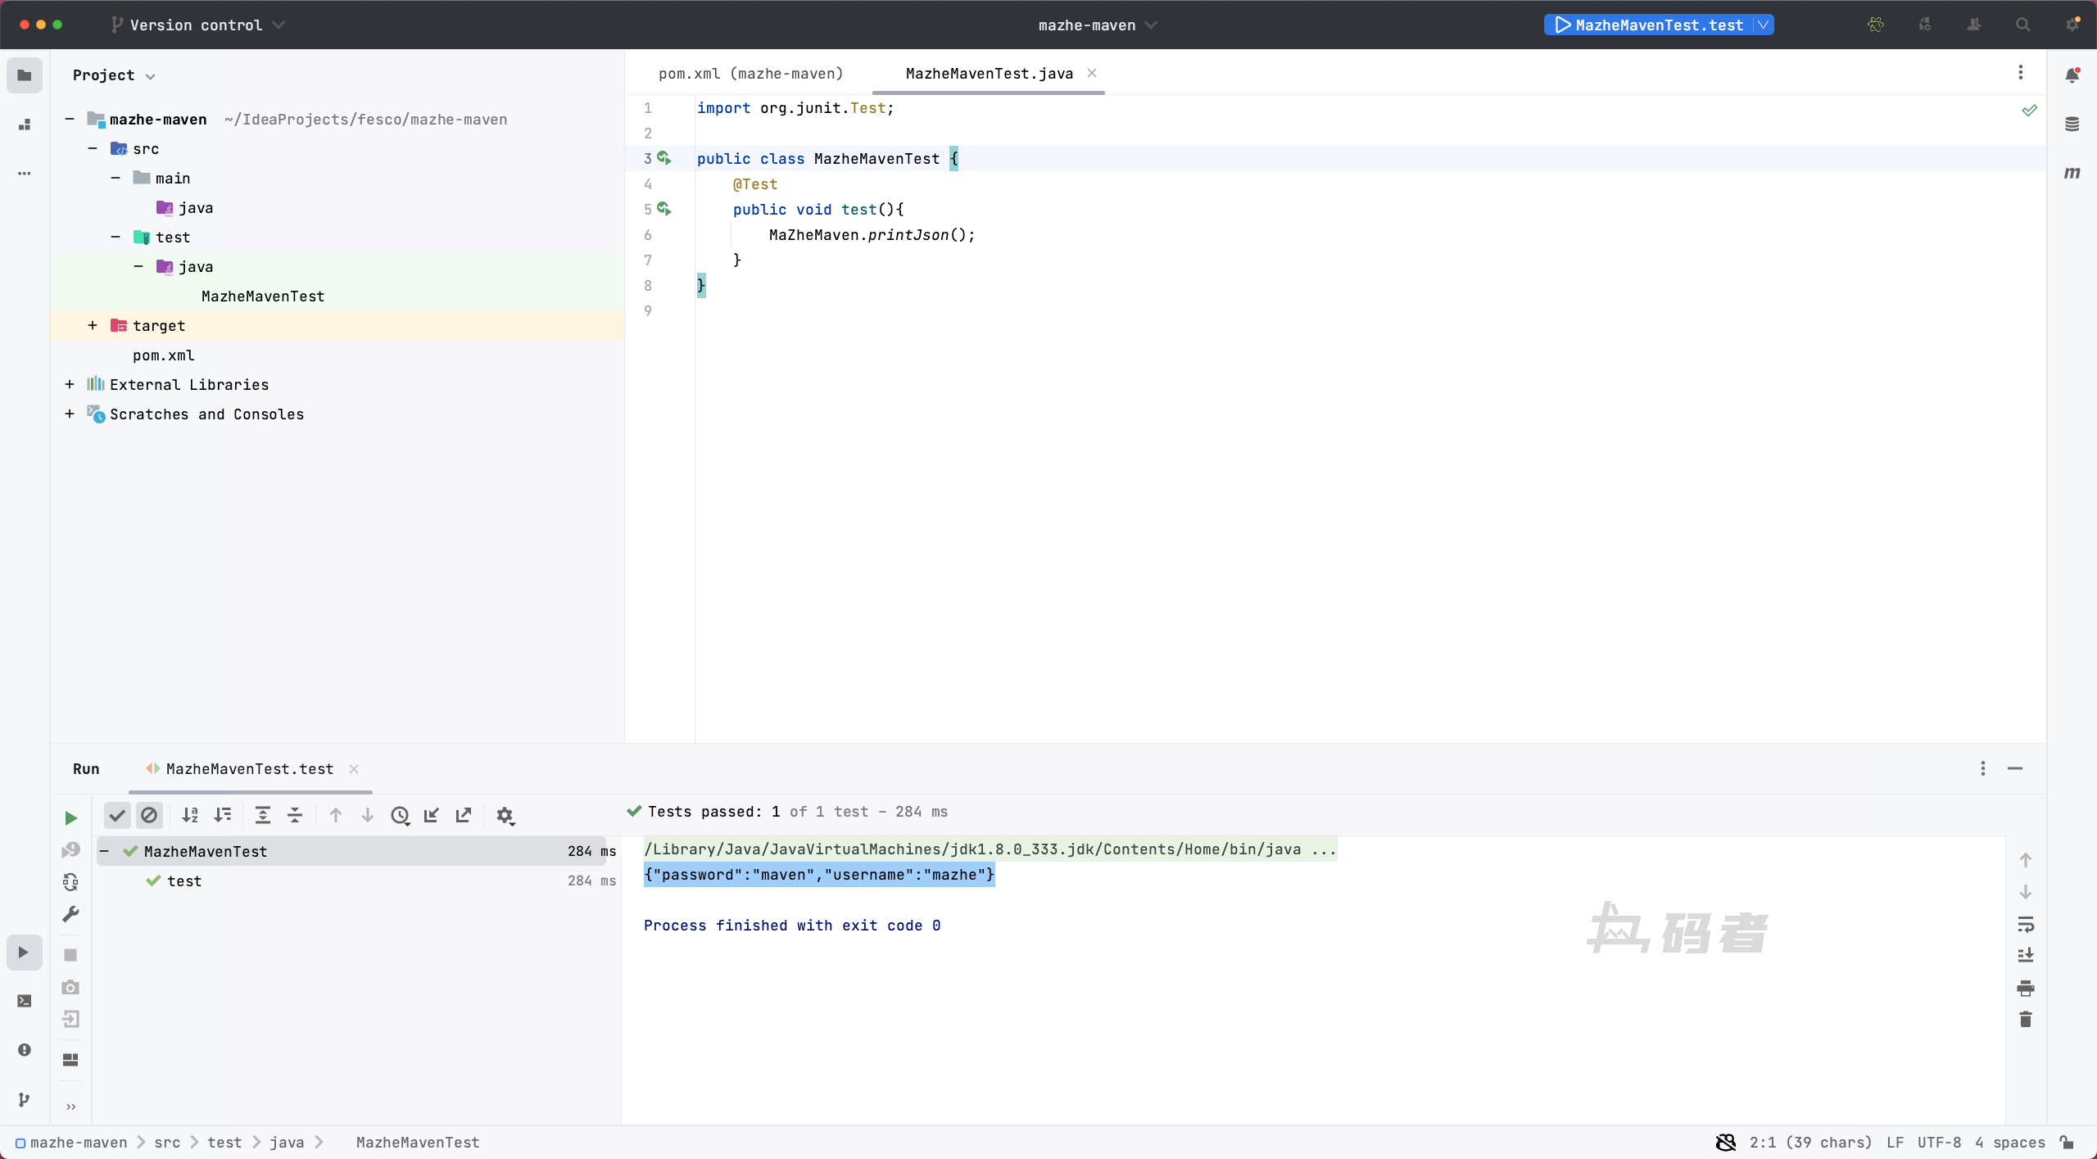Open the Version control dropdown
2097x1159 pixels.
(x=197, y=25)
